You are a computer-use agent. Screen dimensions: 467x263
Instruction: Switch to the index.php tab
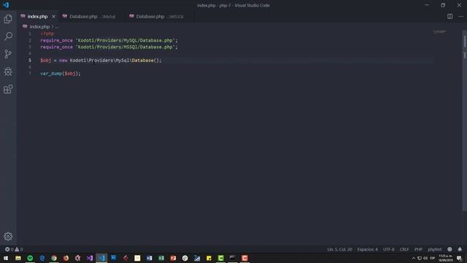point(37,16)
